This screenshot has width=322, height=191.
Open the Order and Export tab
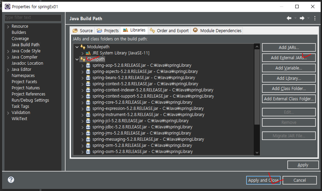(x=169, y=30)
